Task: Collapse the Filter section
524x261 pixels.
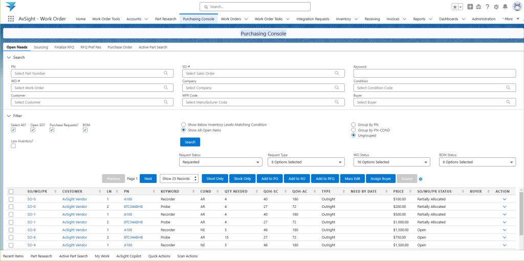Action: [9, 116]
